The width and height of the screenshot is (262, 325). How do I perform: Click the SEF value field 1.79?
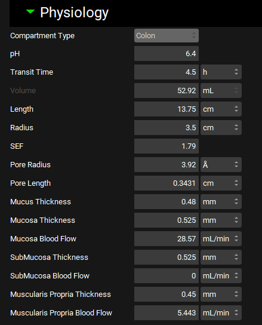[x=167, y=146]
